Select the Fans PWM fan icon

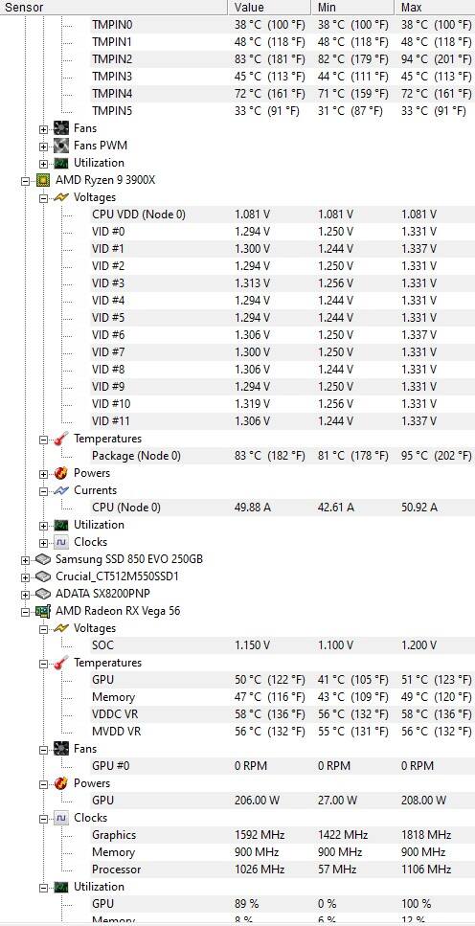(61, 146)
